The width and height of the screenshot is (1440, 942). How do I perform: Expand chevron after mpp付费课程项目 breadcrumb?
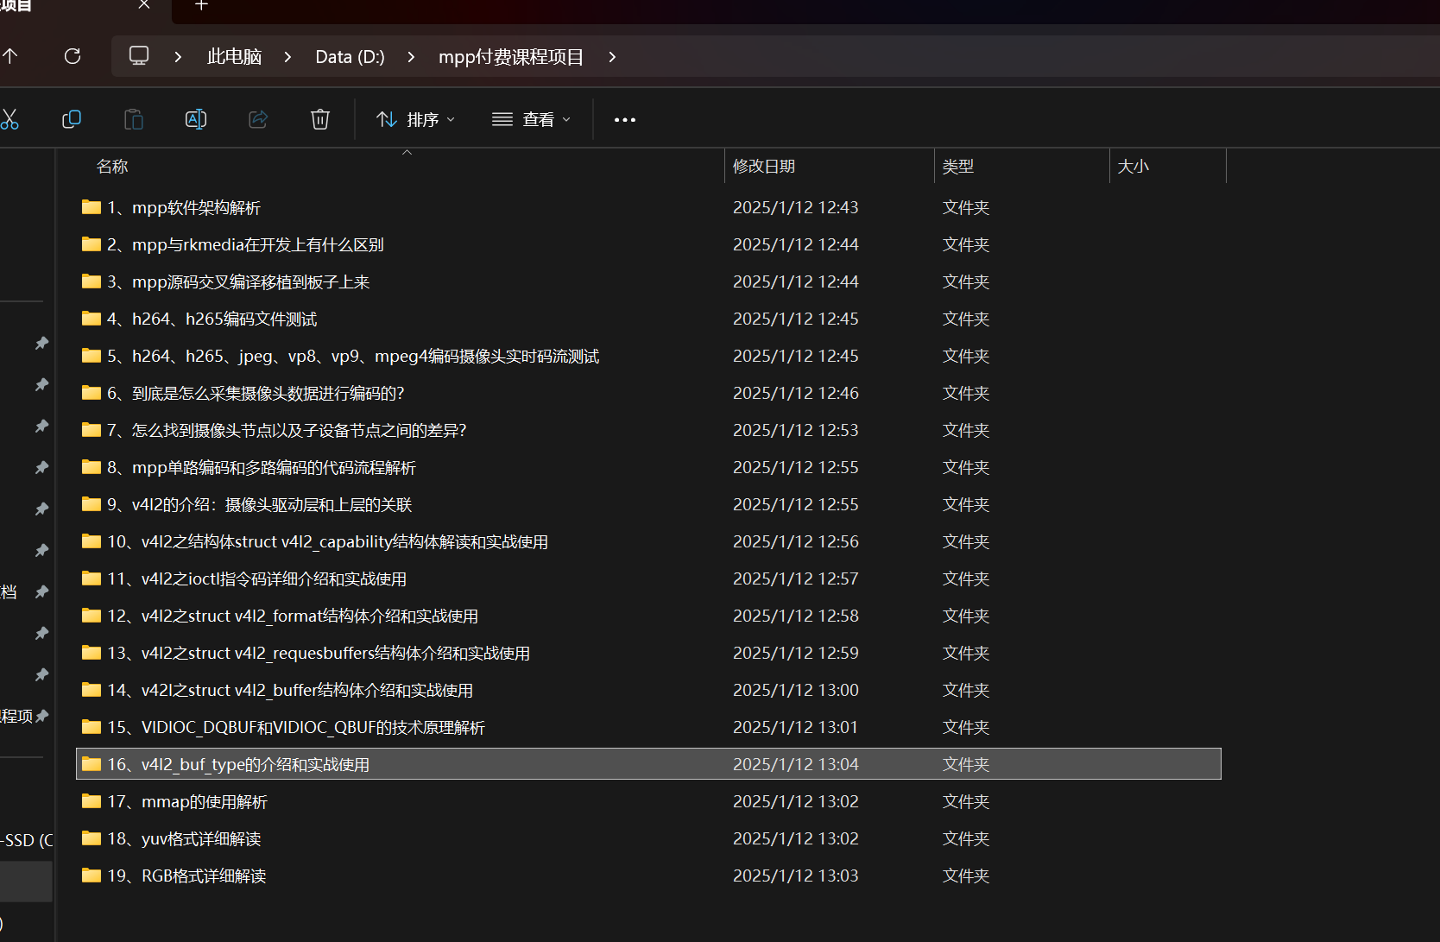[612, 56]
